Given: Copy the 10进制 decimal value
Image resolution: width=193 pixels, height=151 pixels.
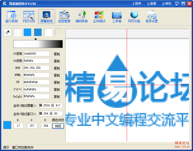Looking at the screenshot, I should [x=57, y=54].
